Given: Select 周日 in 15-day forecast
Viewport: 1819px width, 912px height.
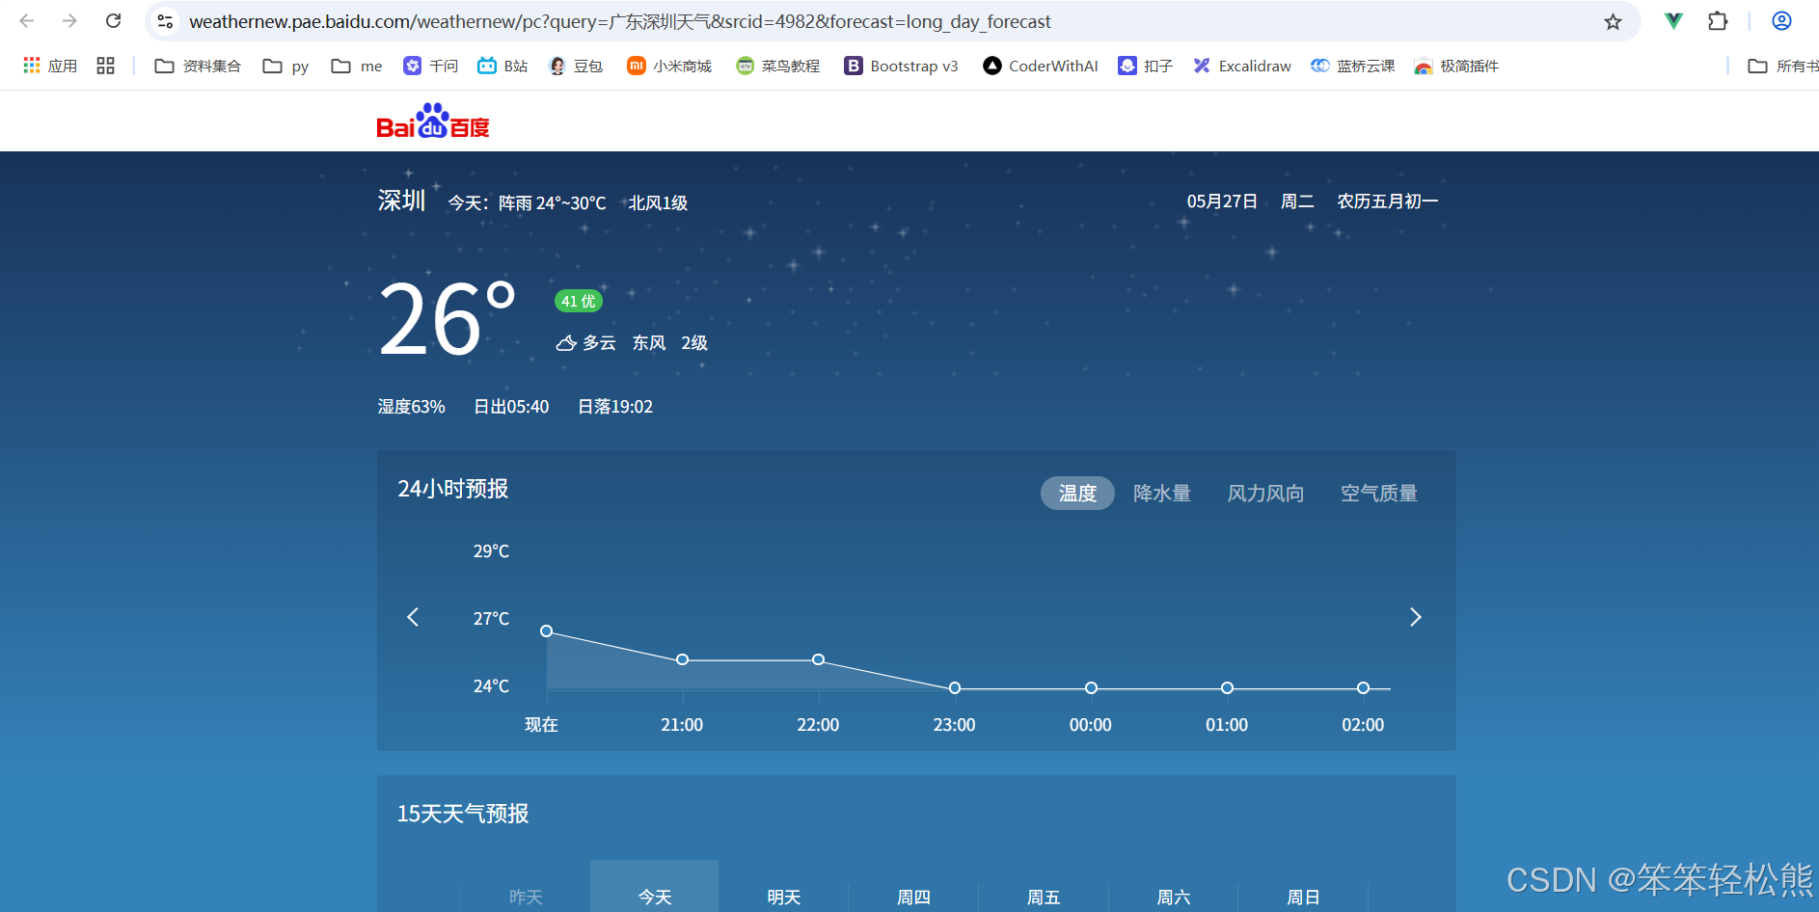Looking at the screenshot, I should point(1303,897).
